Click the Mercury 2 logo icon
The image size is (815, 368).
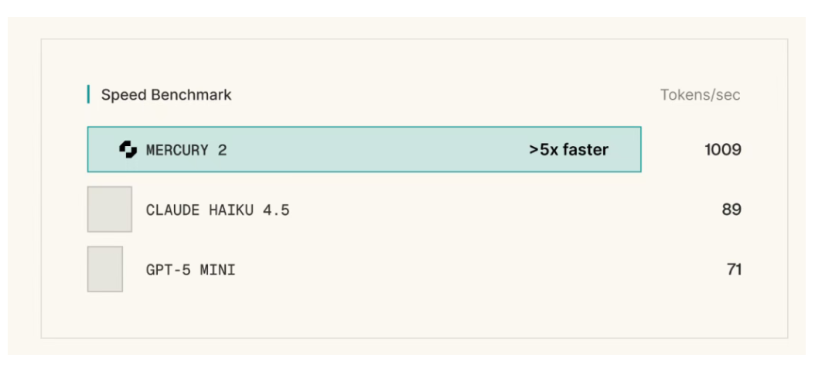click(128, 149)
